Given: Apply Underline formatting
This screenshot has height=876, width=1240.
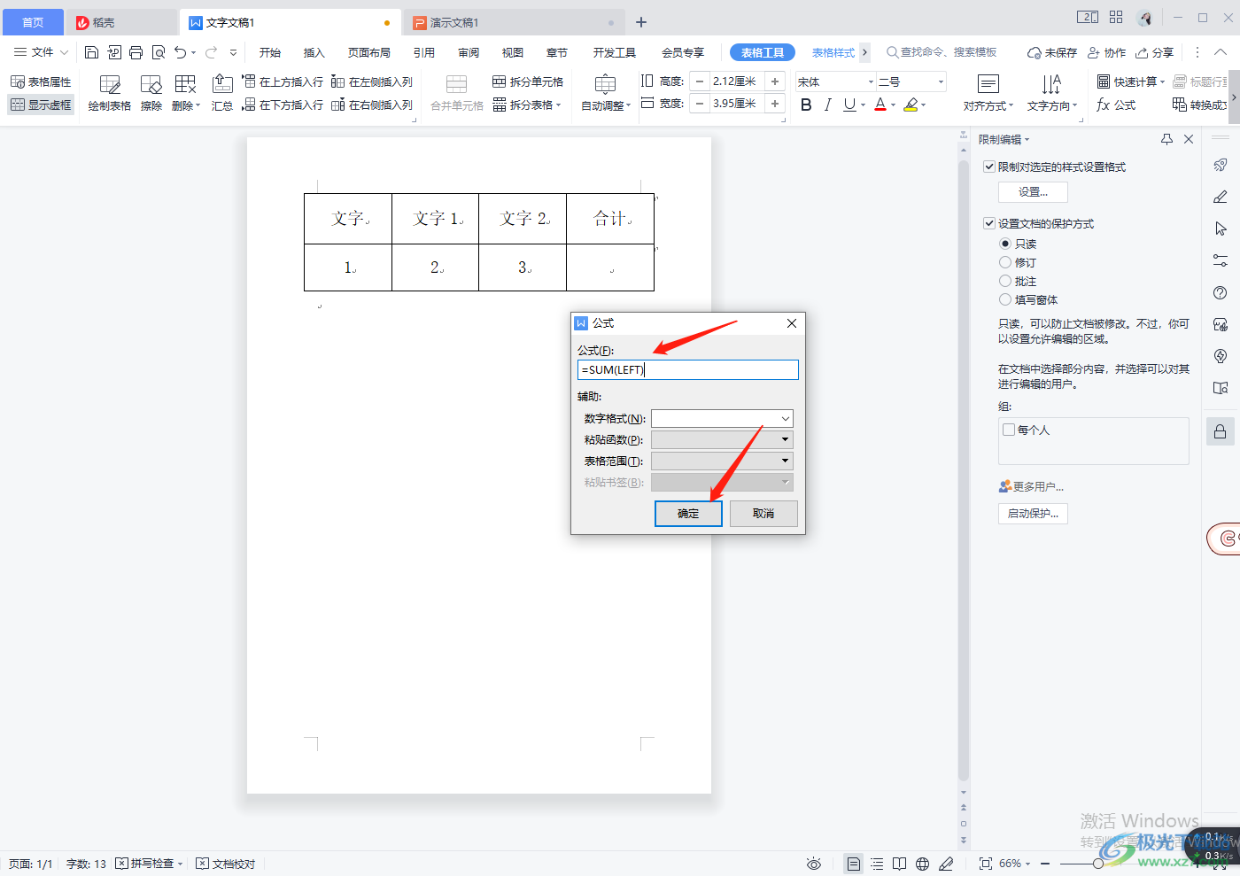Looking at the screenshot, I should [849, 105].
